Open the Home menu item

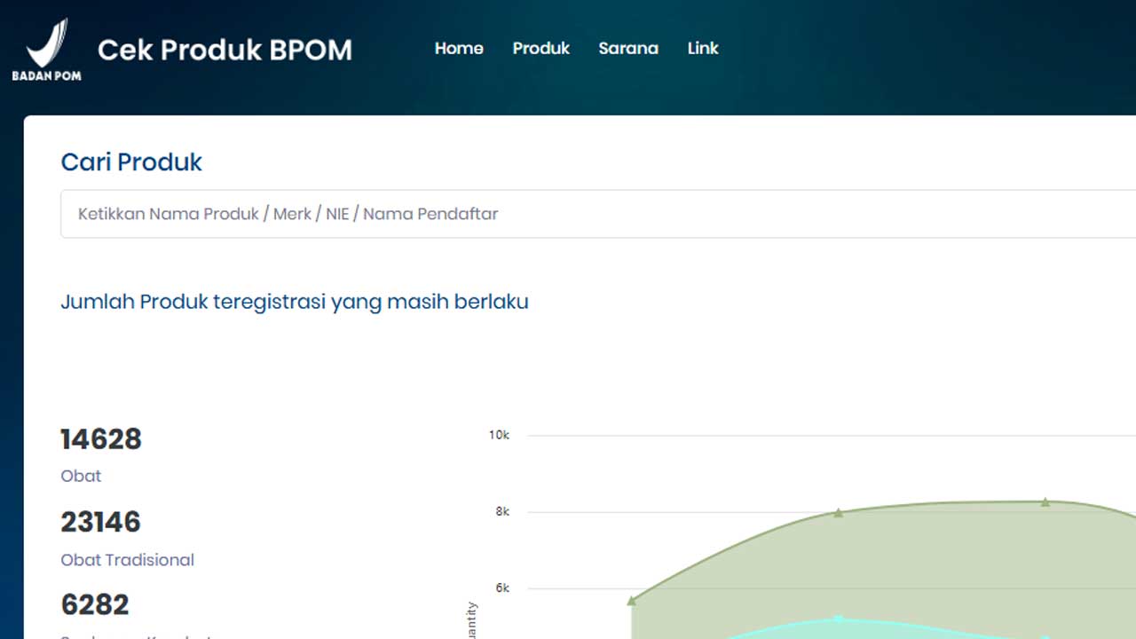[x=459, y=49]
